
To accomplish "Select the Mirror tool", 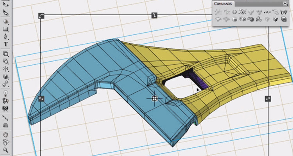I will 5,69.
